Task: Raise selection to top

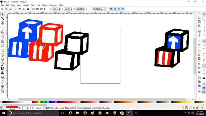Action: (45, 9)
